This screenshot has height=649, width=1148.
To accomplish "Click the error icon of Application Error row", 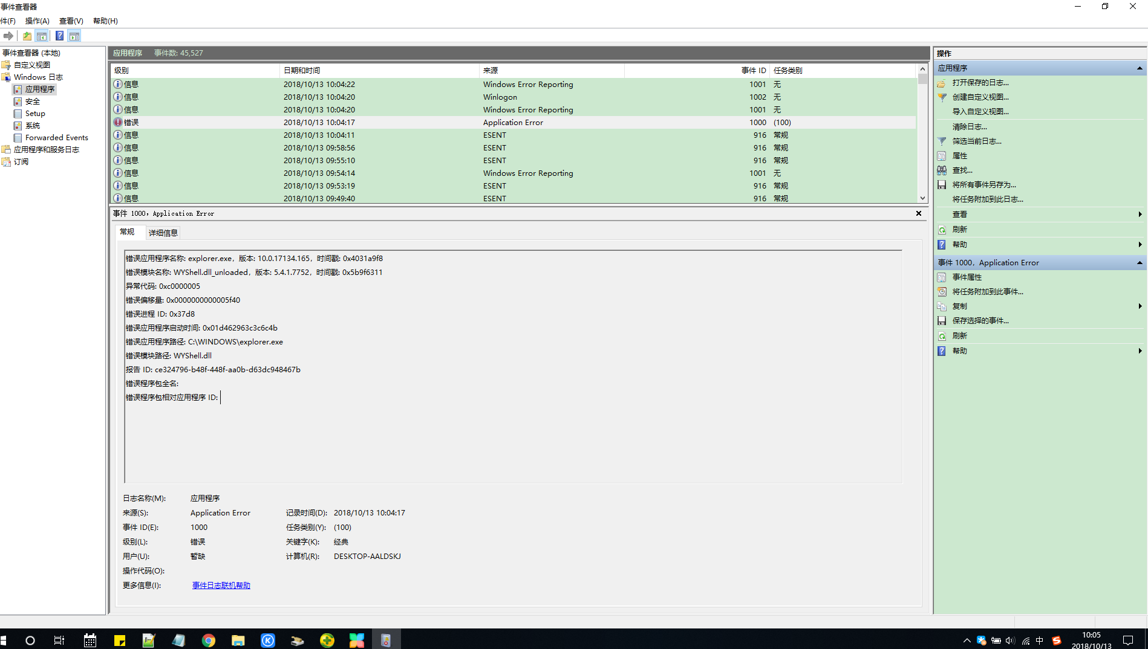I will pos(118,123).
